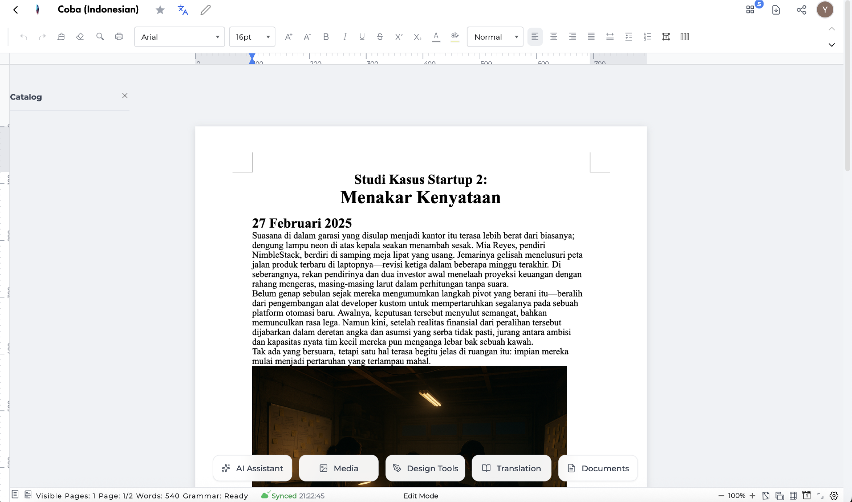Screen dimensions: 852x502
Task: Toggle underline formatting
Action: pos(362,37)
